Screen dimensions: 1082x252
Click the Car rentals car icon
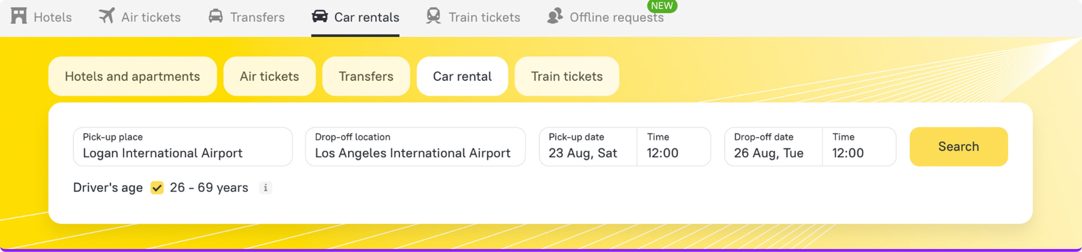click(320, 16)
